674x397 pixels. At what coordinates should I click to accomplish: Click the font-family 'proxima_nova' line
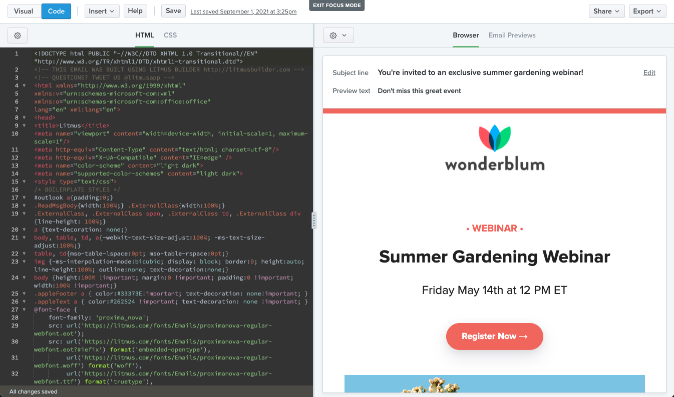99,317
